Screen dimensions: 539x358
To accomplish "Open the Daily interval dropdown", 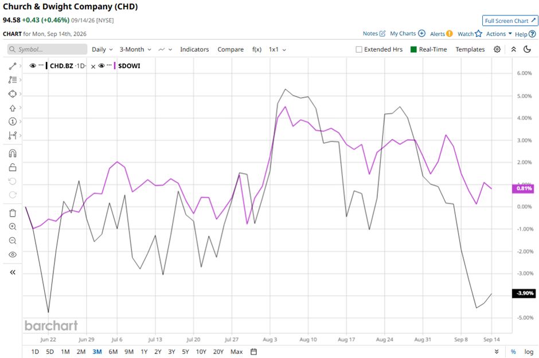I will (x=102, y=49).
